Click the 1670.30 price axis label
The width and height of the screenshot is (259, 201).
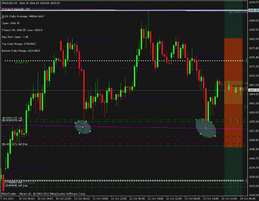(254, 76)
